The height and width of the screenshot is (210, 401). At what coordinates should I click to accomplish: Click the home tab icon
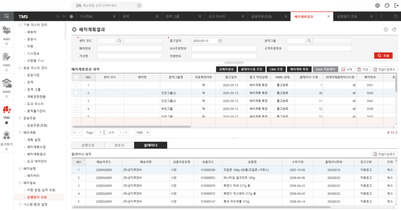(x=71, y=16)
